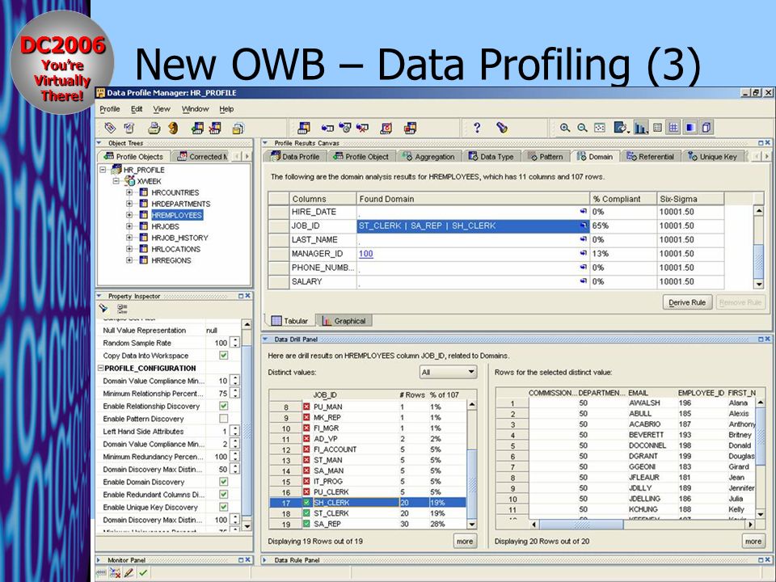The height and width of the screenshot is (582, 776).
Task: Expand the Data Rule Panel triangle
Action: pos(265,560)
